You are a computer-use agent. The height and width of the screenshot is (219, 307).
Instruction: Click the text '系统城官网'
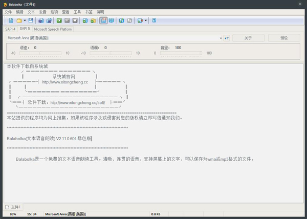pos(63,77)
